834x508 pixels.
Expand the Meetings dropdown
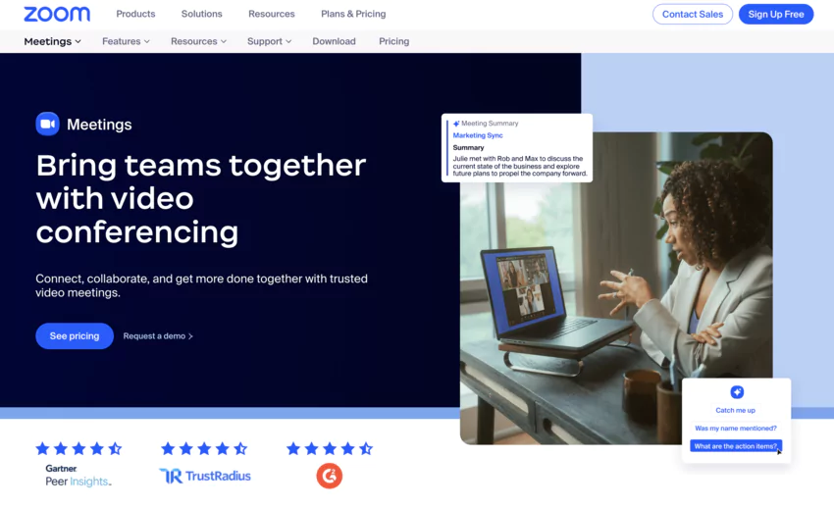(52, 41)
